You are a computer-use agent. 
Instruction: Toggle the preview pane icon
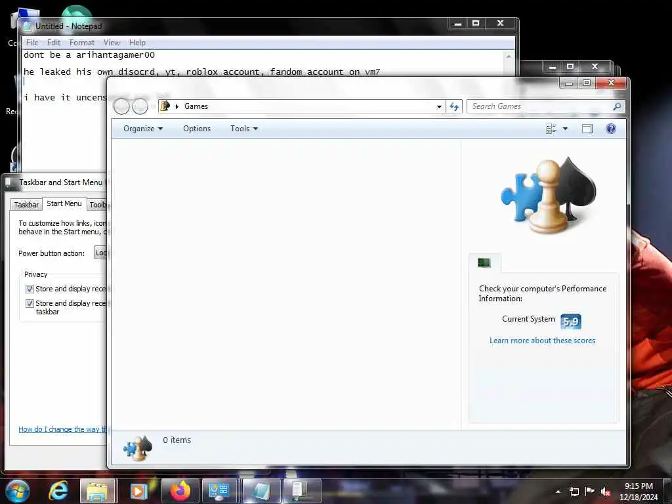tap(587, 129)
